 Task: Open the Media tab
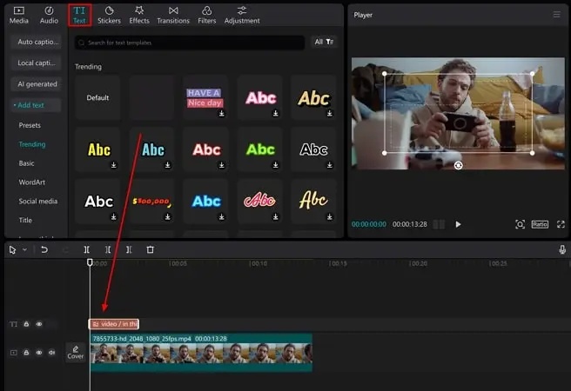click(x=18, y=16)
